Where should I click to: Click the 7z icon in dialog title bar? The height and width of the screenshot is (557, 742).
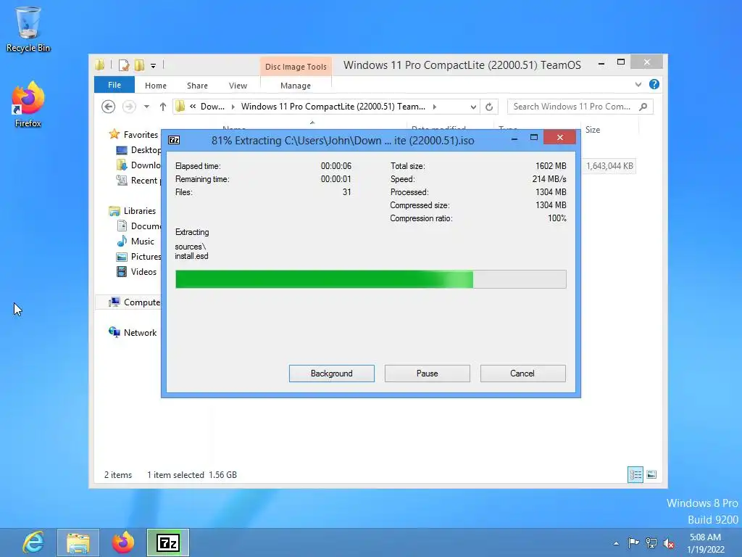tap(174, 140)
